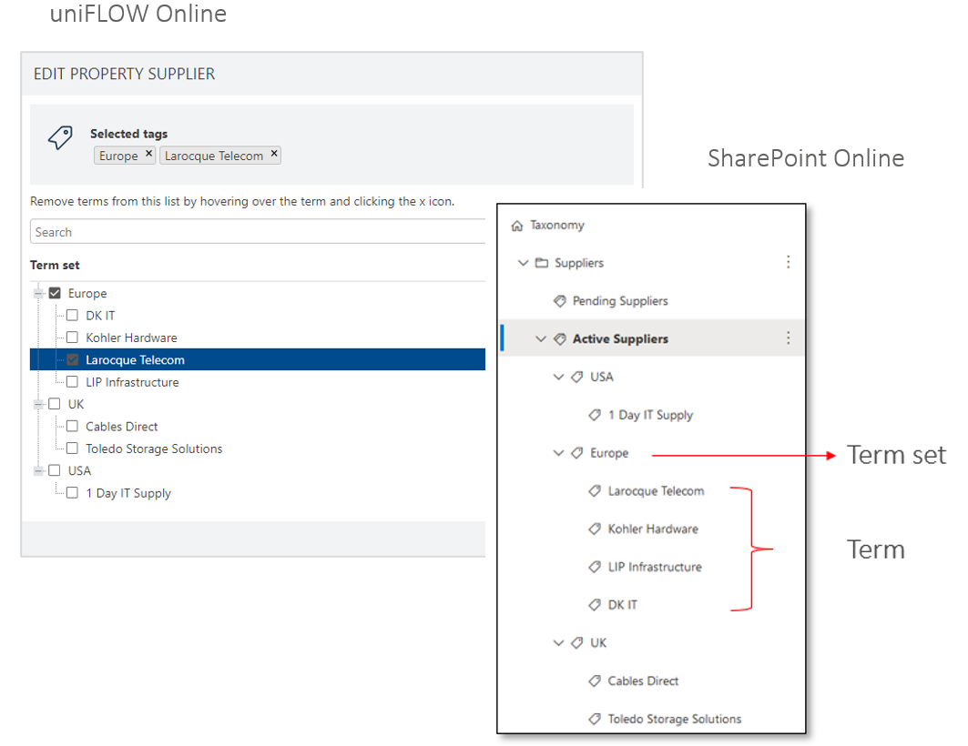The height and width of the screenshot is (746, 968).
Task: Click the Suppliers folder icon
Action: tap(542, 263)
